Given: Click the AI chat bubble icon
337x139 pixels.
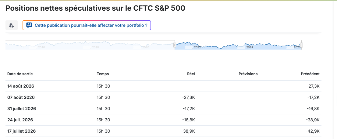Looking at the screenshot, I should [x=29, y=25].
